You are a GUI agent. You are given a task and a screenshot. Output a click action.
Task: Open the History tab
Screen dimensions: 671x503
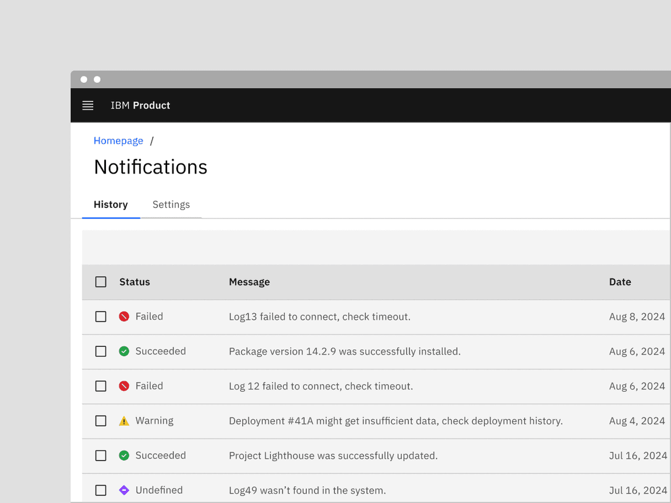pos(111,204)
